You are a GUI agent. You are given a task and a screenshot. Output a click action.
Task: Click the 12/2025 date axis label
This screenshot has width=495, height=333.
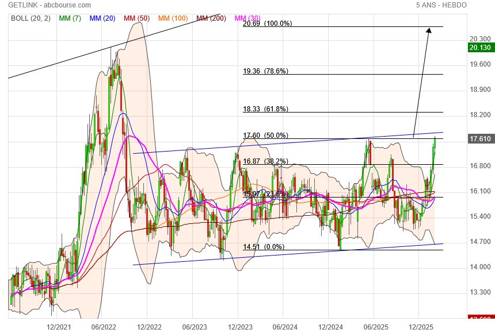[x=421, y=327]
